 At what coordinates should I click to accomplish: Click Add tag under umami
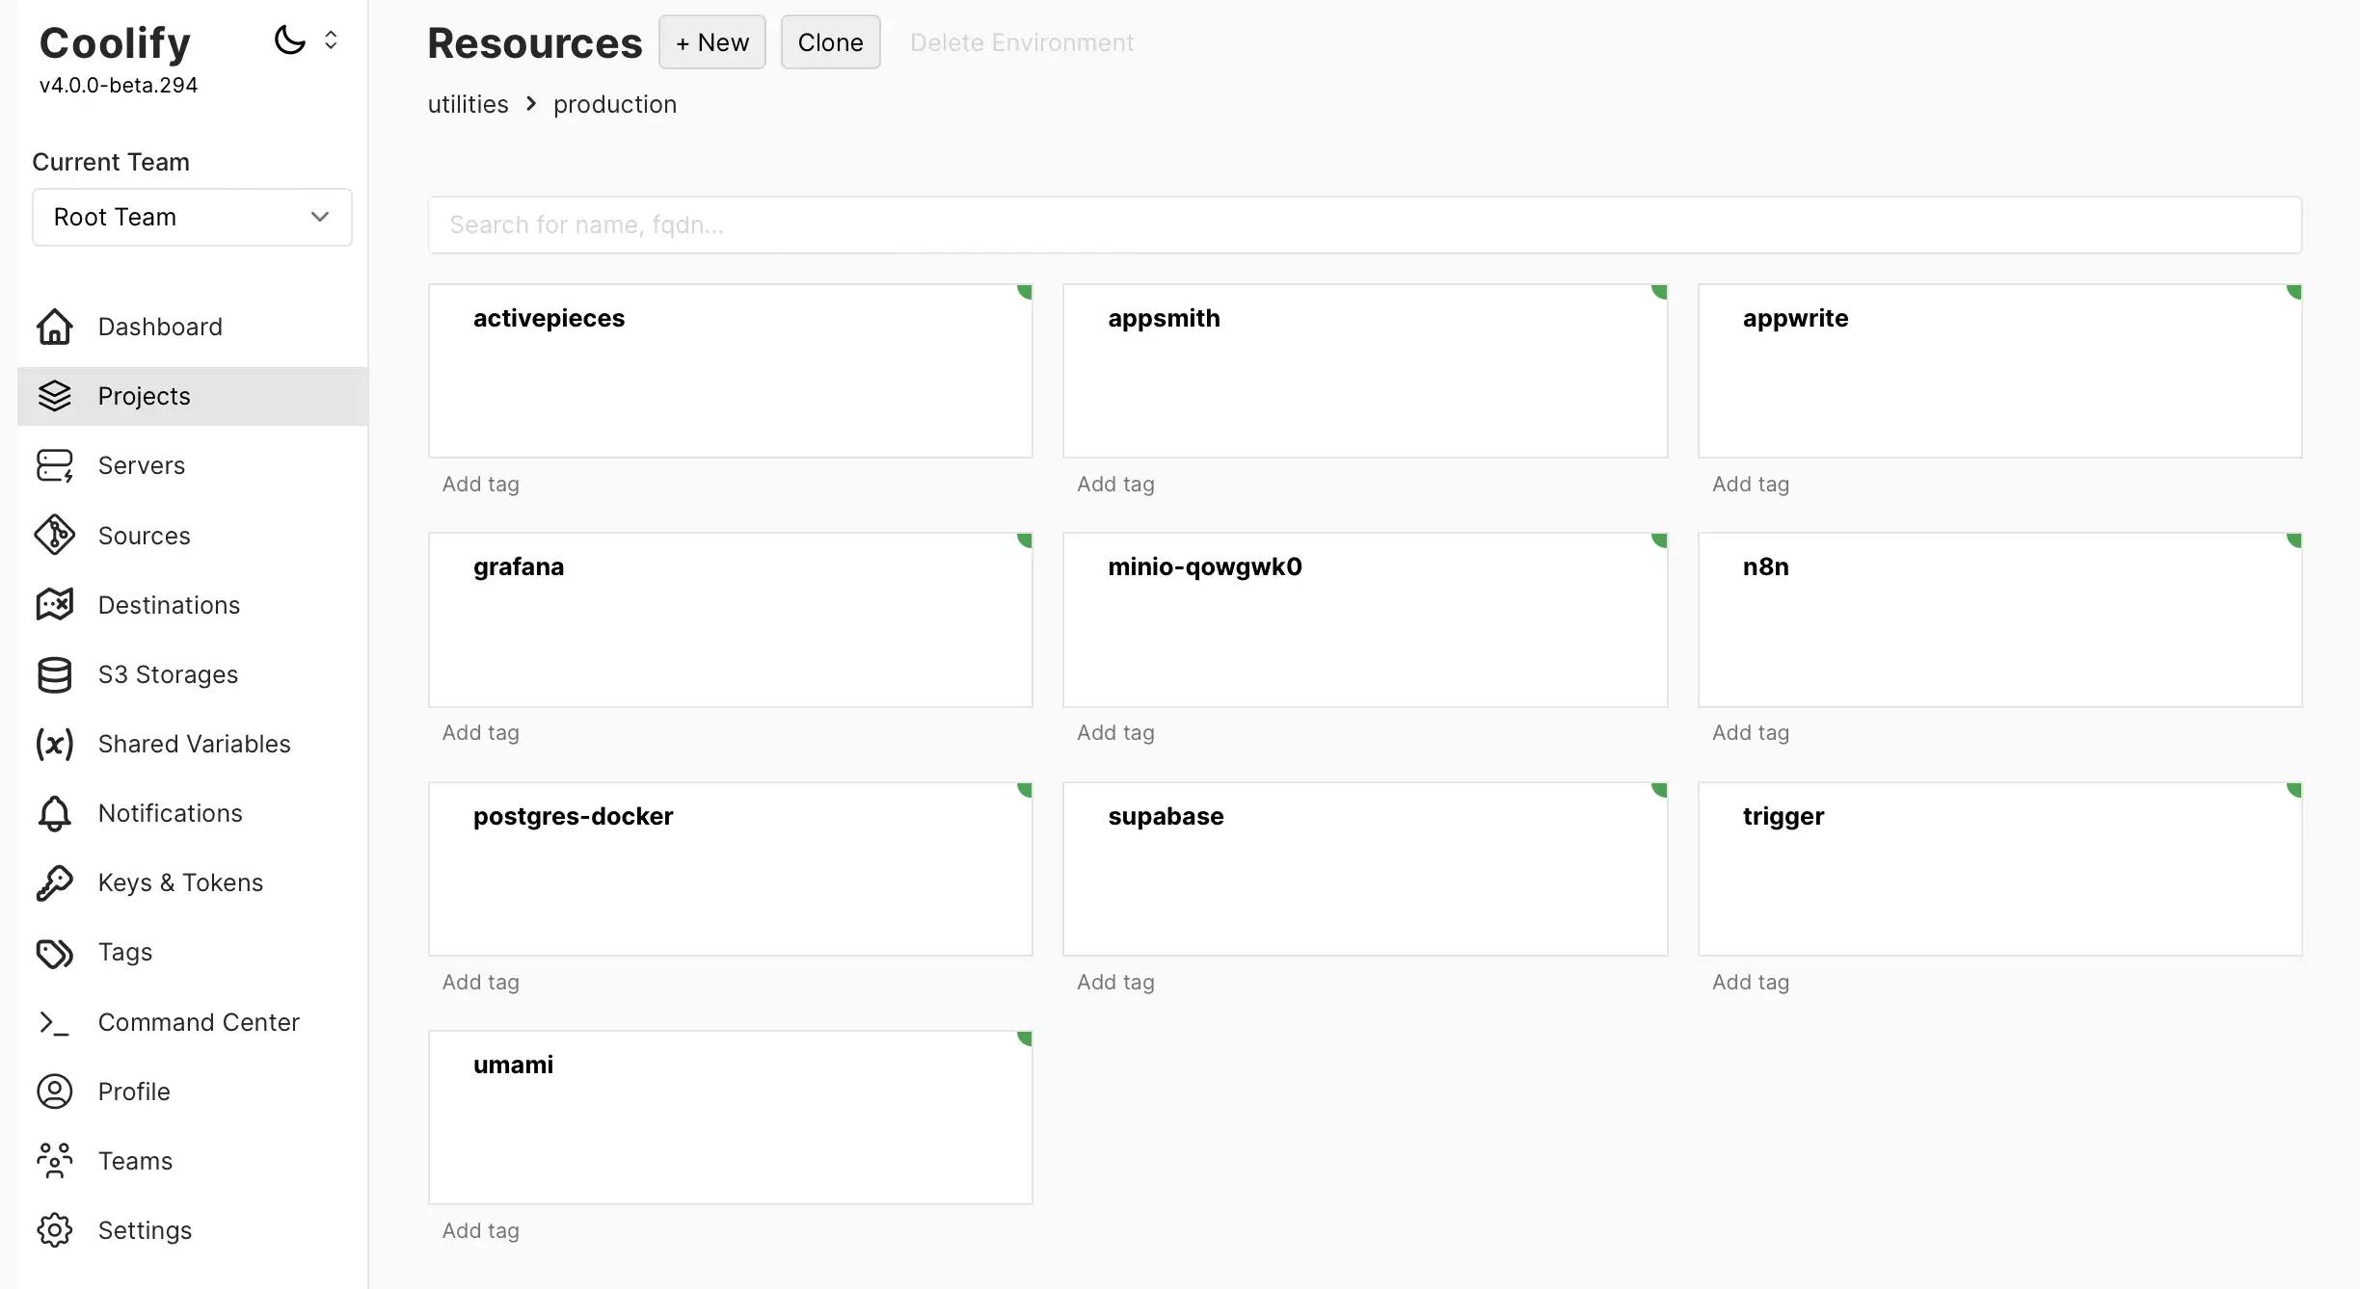pyautogui.click(x=481, y=1230)
